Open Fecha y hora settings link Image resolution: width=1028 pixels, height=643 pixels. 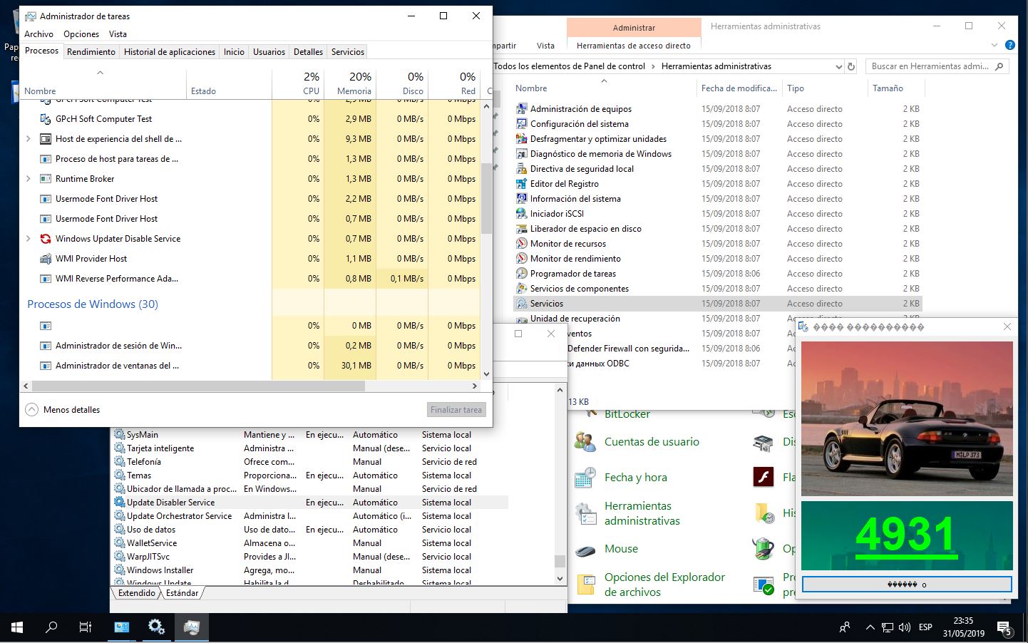tap(635, 478)
